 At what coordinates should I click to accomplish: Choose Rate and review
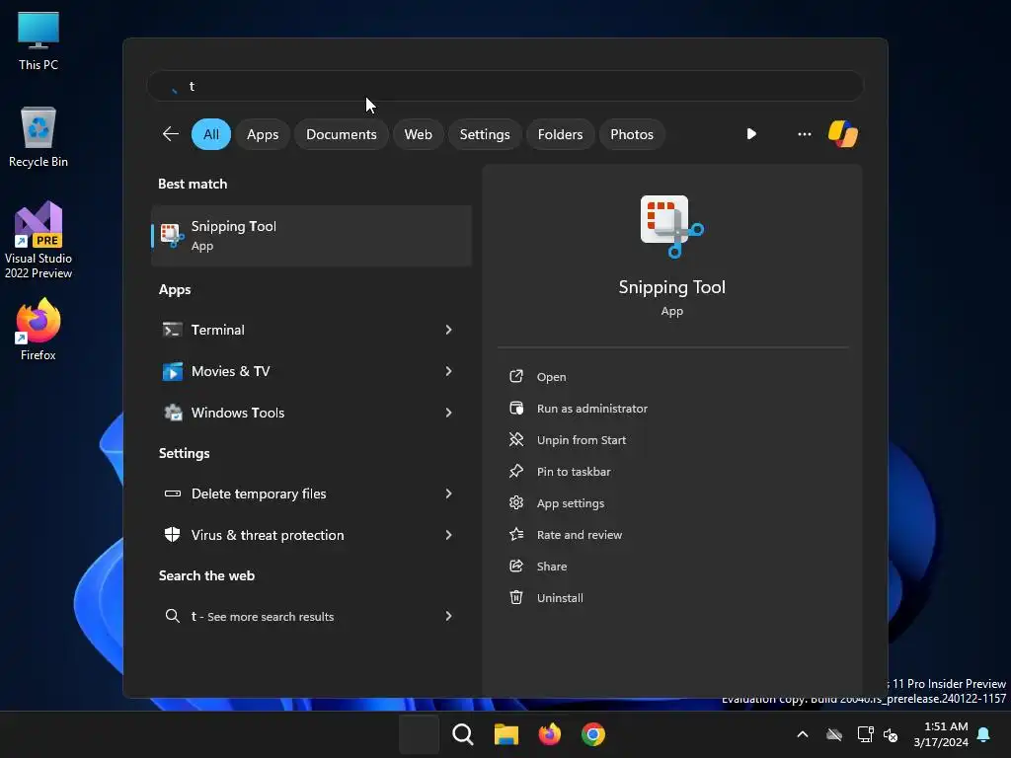[x=579, y=535]
